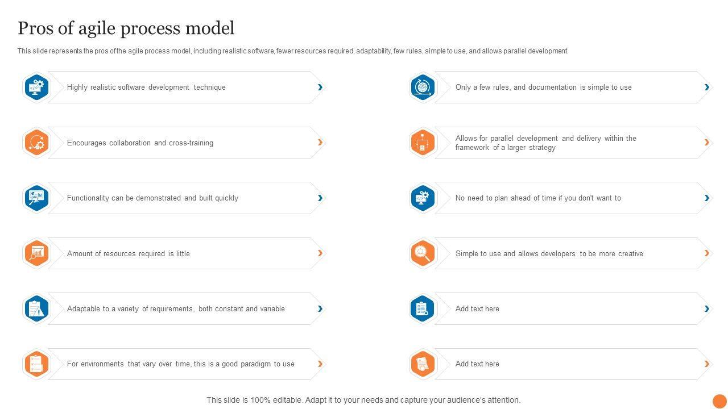Screen dimensions: 728x409
Task: Click the second 'Add text here' placeholder text
Action: click(477, 364)
